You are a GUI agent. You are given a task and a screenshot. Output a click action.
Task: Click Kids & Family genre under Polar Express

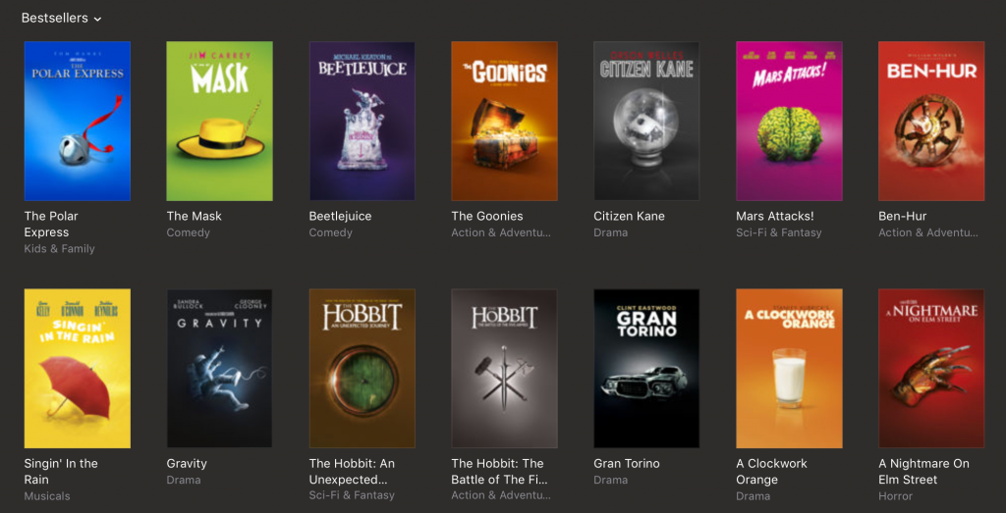[x=60, y=248]
